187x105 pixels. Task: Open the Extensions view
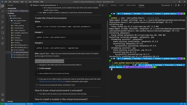3,43
